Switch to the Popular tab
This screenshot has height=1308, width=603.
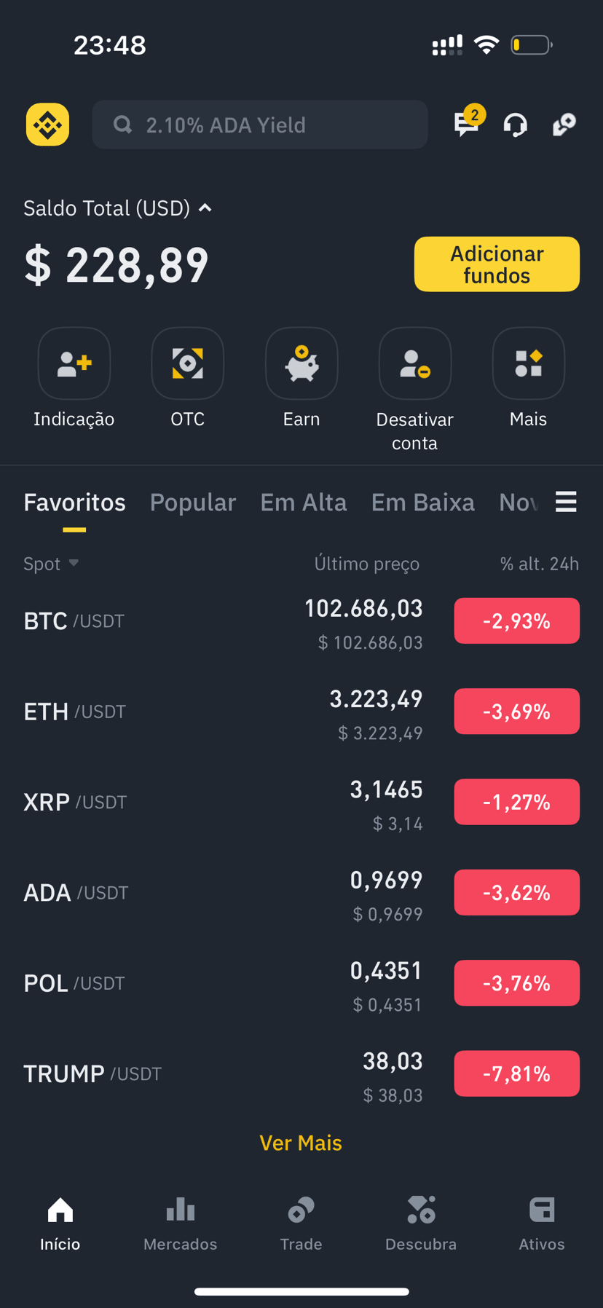click(x=193, y=503)
